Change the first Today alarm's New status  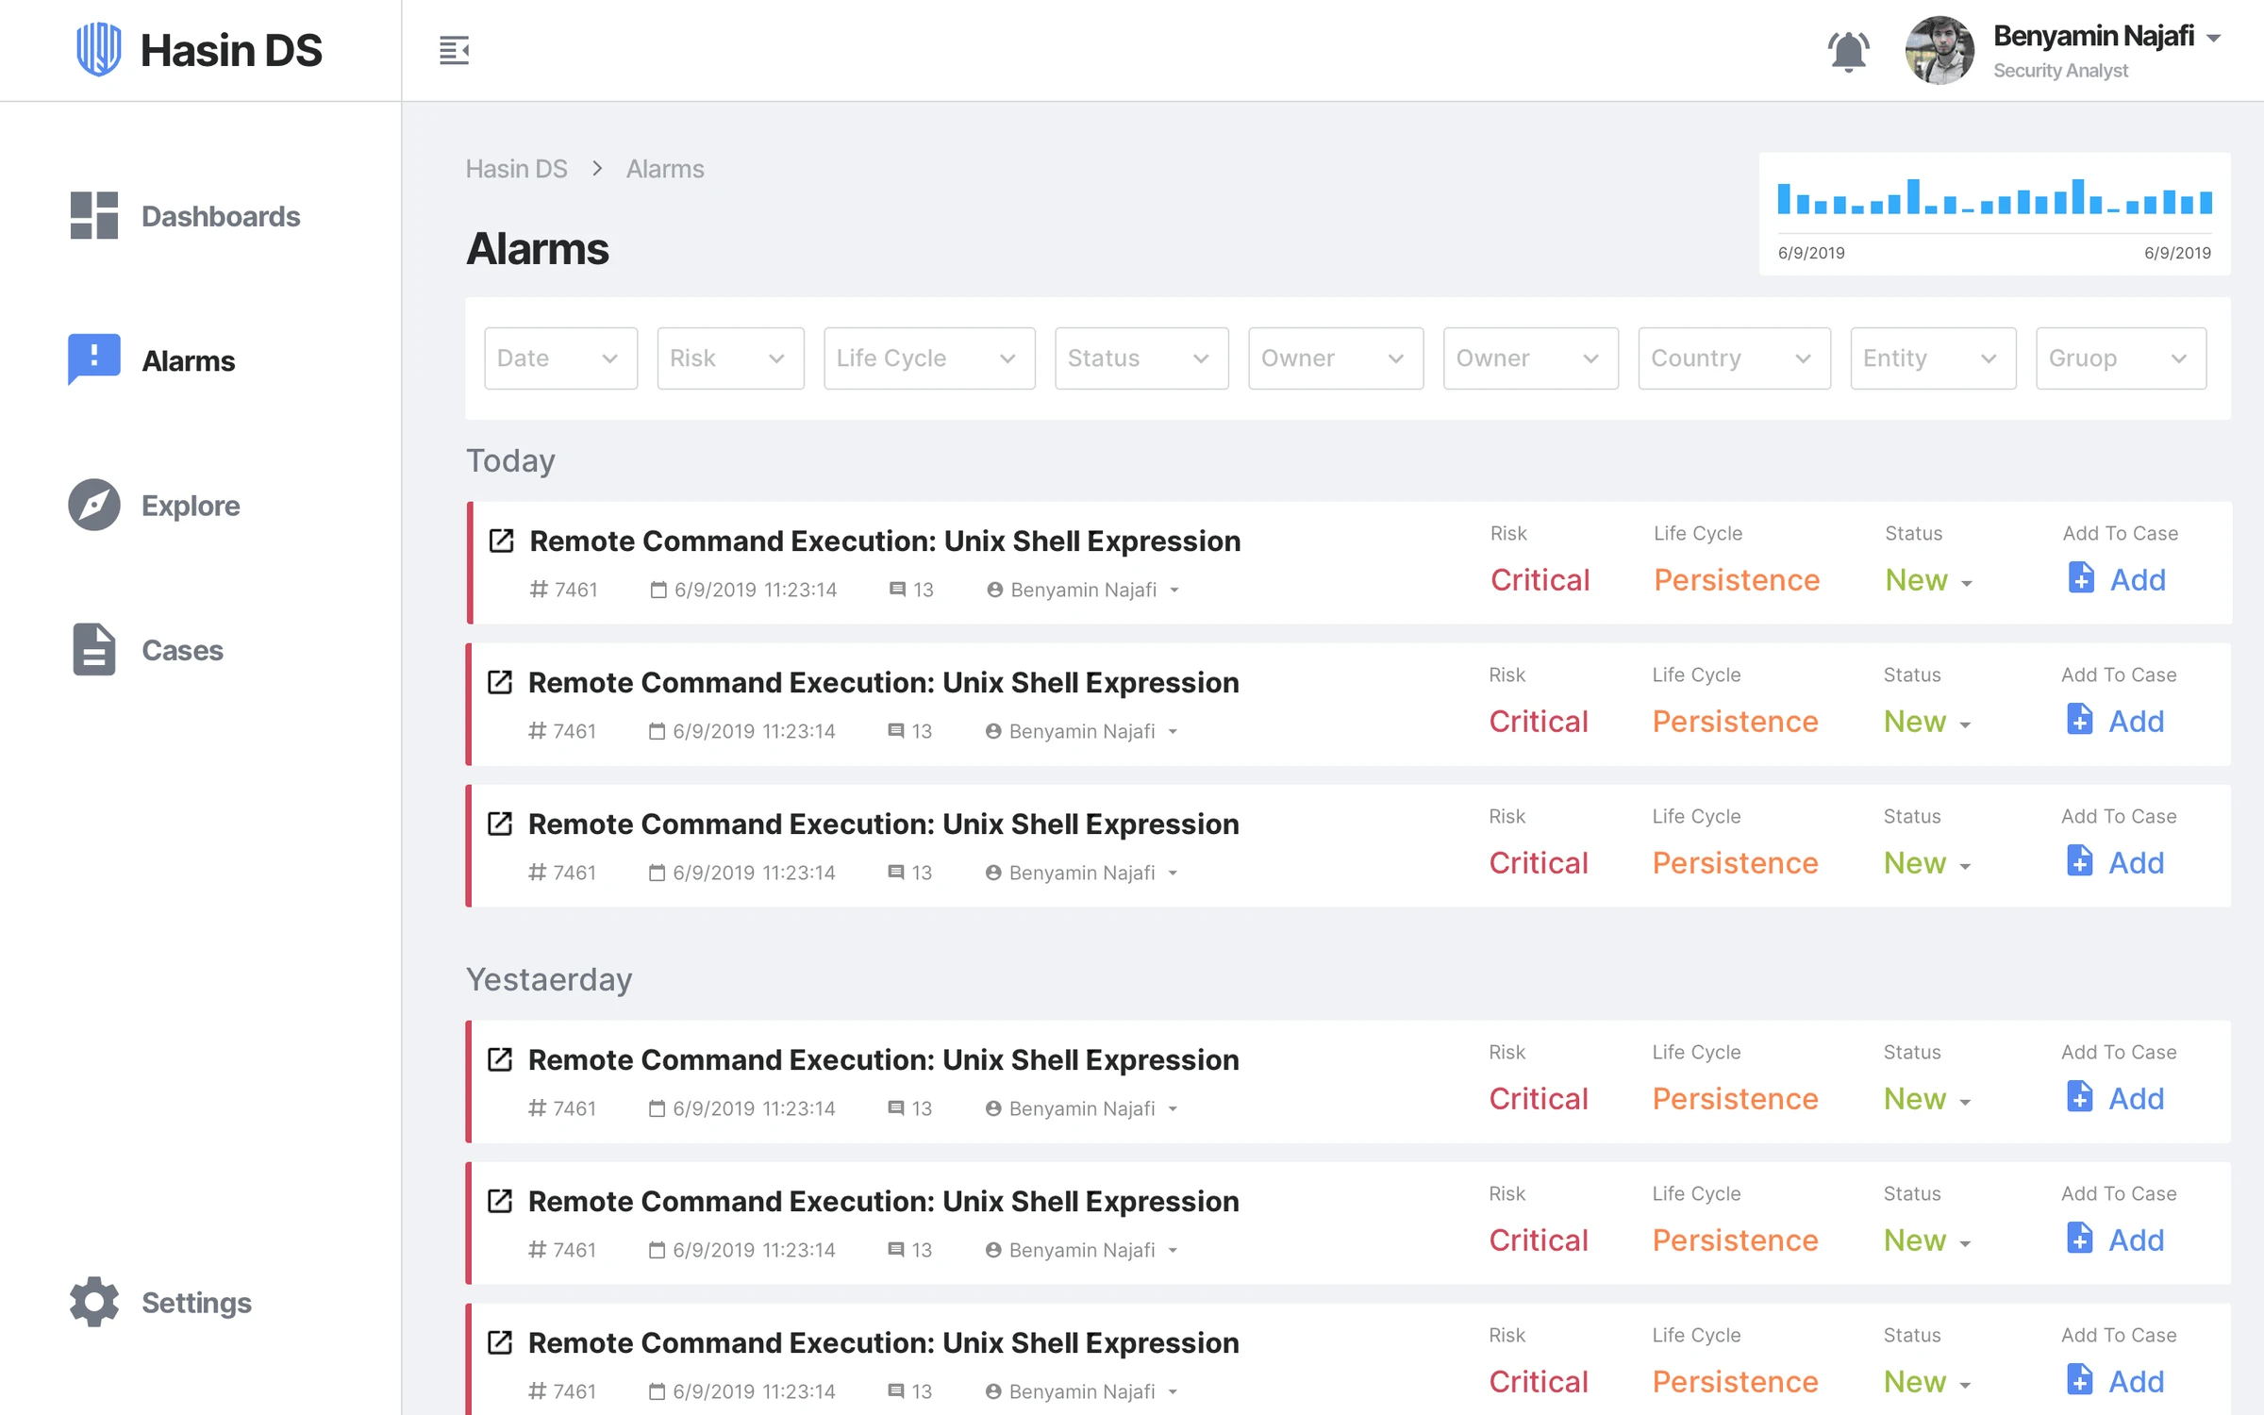coord(1929,580)
